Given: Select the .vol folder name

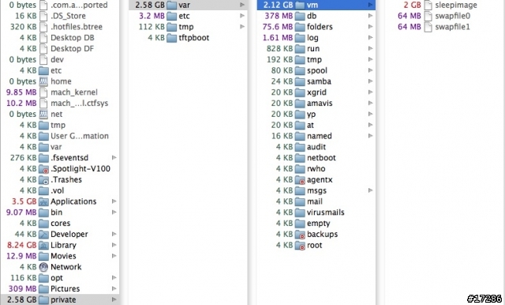Looking at the screenshot, I should click(58, 190).
